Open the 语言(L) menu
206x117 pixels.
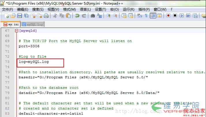pos(85,10)
